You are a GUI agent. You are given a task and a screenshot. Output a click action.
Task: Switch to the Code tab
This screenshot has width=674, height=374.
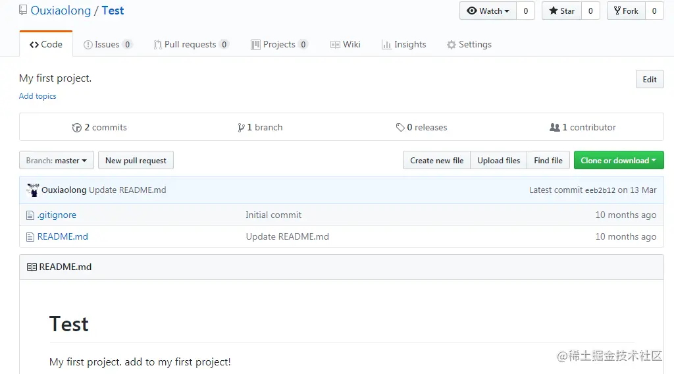[46, 44]
